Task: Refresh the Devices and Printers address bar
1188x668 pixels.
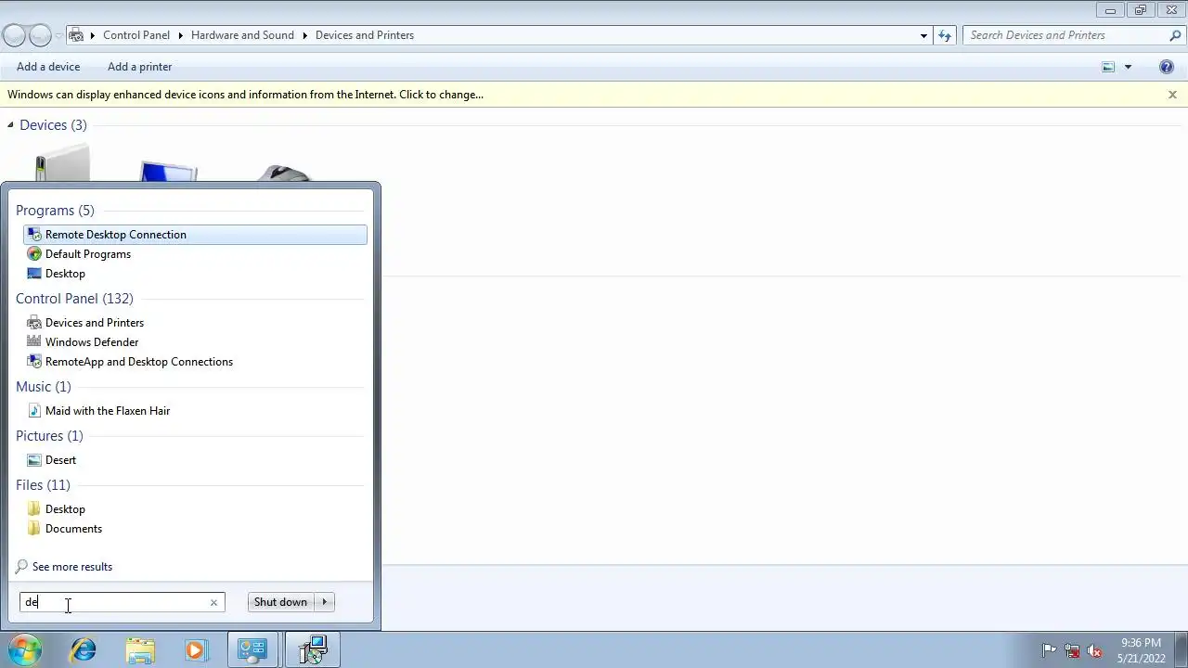Action: coord(945,35)
